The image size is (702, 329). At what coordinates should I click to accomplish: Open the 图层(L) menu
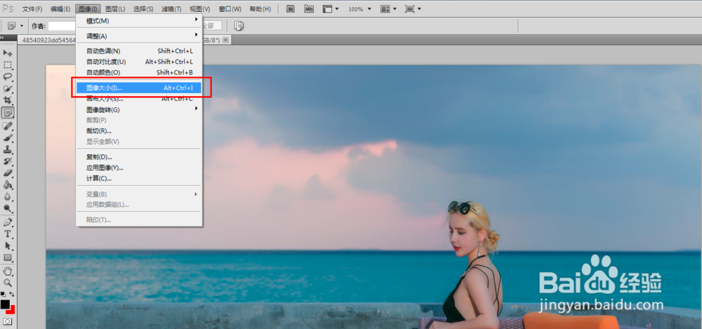(x=115, y=9)
